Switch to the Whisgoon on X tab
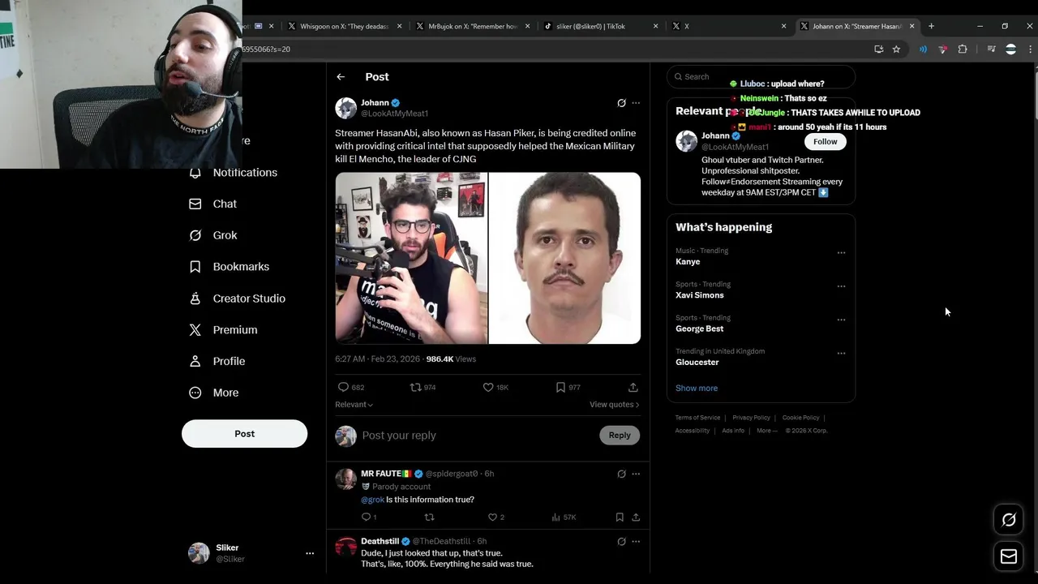Screen dimensions: 1038x584 [344, 26]
